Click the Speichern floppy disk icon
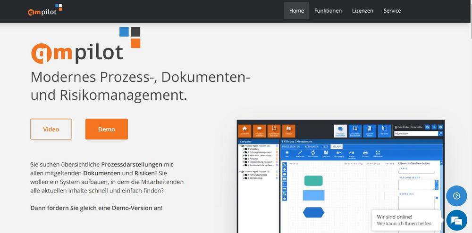Image resolution: width=472 pixels, height=233 pixels. 326,153
